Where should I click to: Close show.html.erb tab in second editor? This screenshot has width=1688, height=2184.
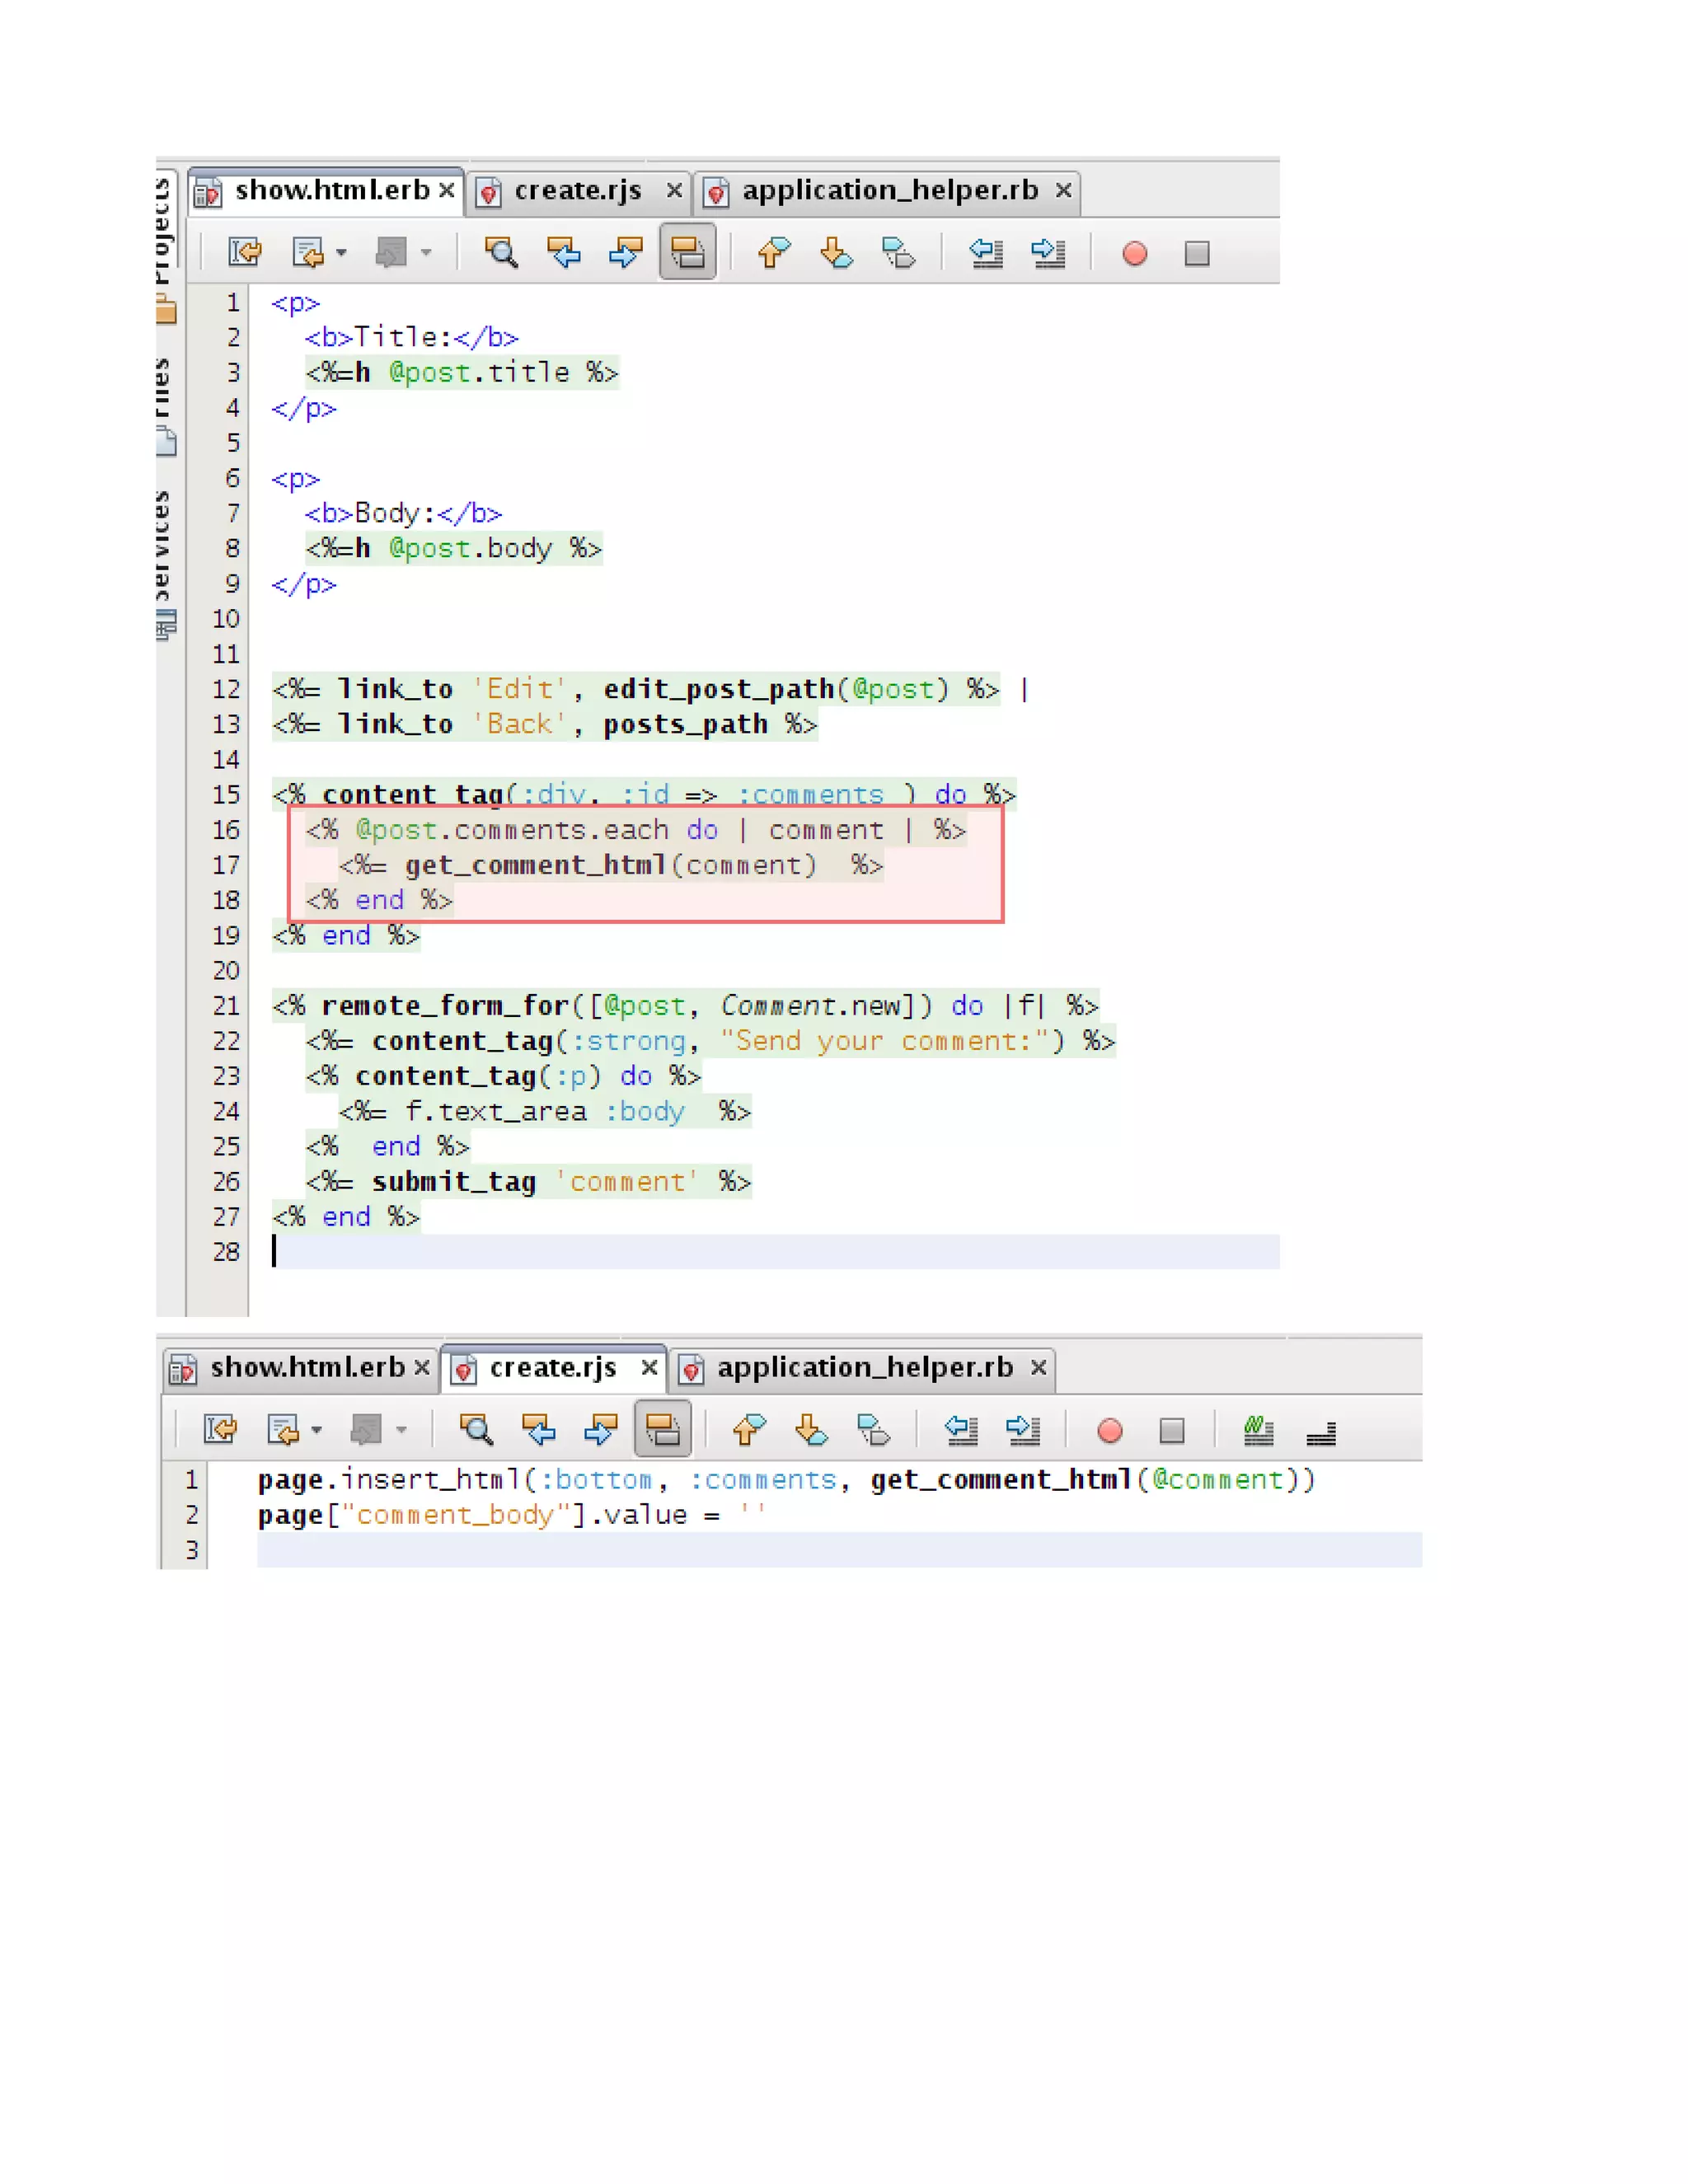(x=422, y=1367)
